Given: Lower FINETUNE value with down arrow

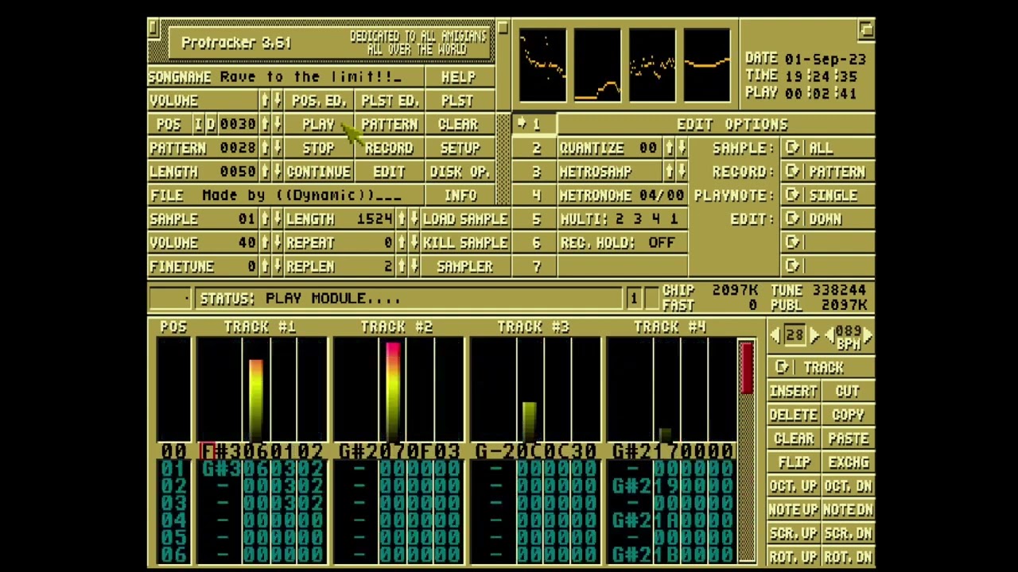Looking at the screenshot, I should point(277,267).
